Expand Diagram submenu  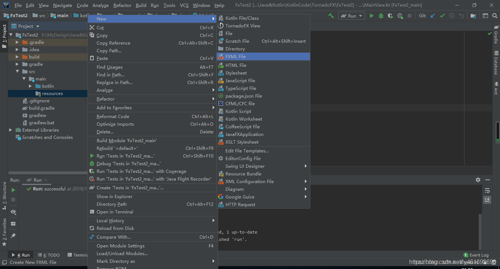coord(263,189)
